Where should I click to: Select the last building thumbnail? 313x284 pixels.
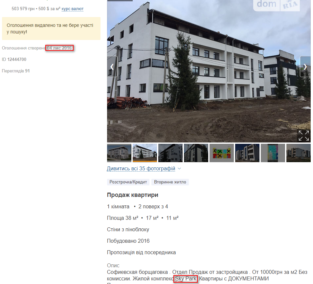coord(299,153)
